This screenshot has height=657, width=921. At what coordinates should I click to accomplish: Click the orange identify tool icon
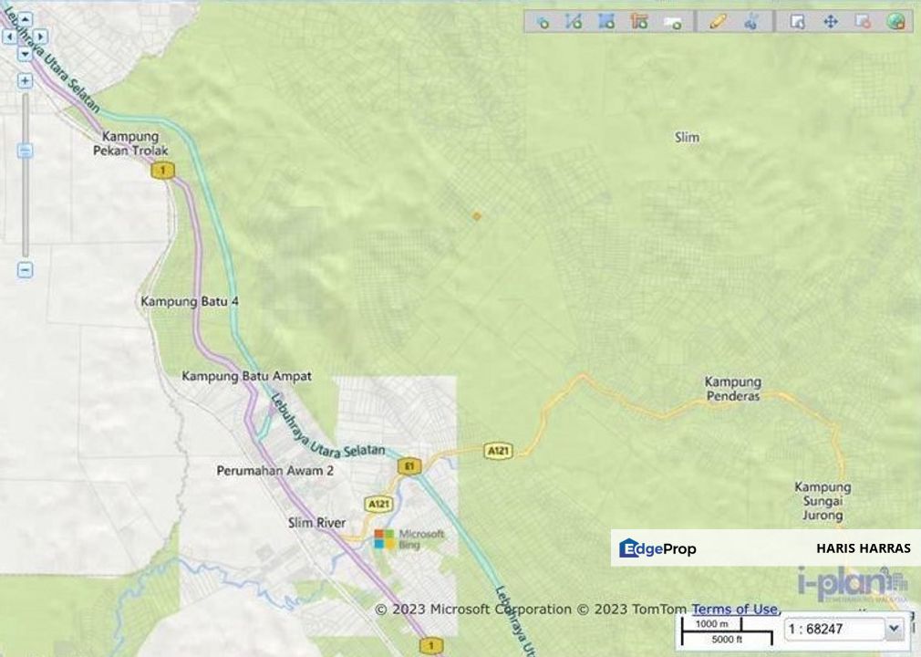(640, 20)
